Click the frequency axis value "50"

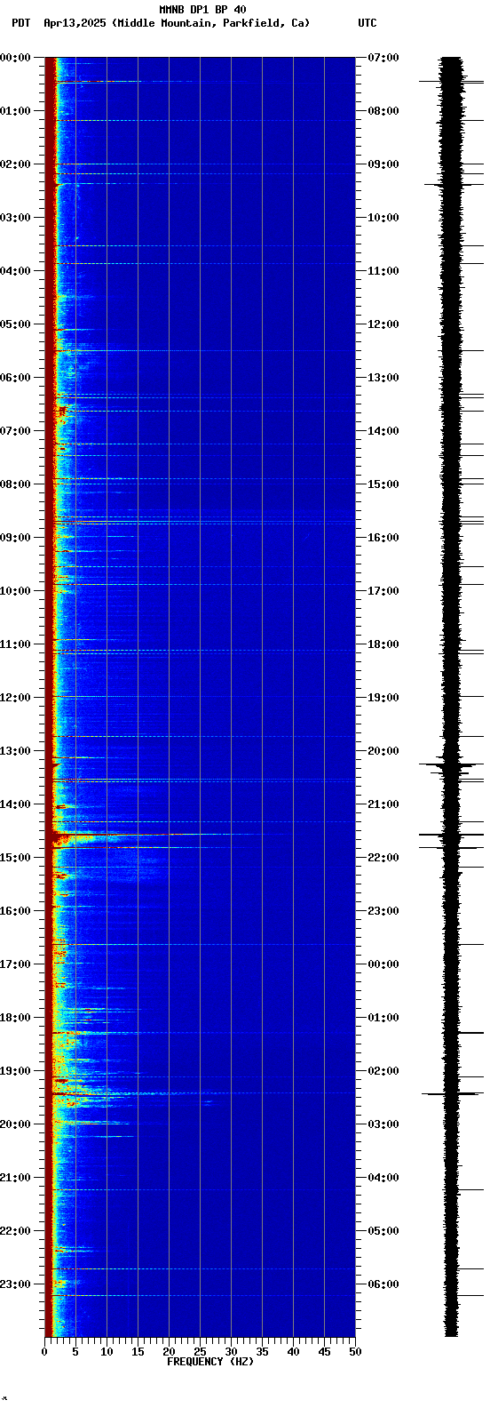(x=355, y=1352)
